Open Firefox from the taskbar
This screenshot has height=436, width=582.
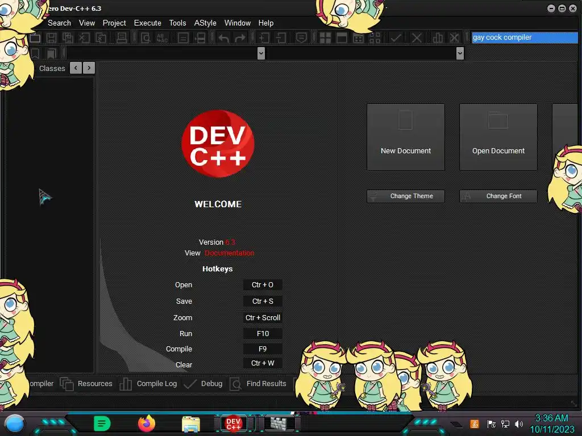(x=147, y=424)
